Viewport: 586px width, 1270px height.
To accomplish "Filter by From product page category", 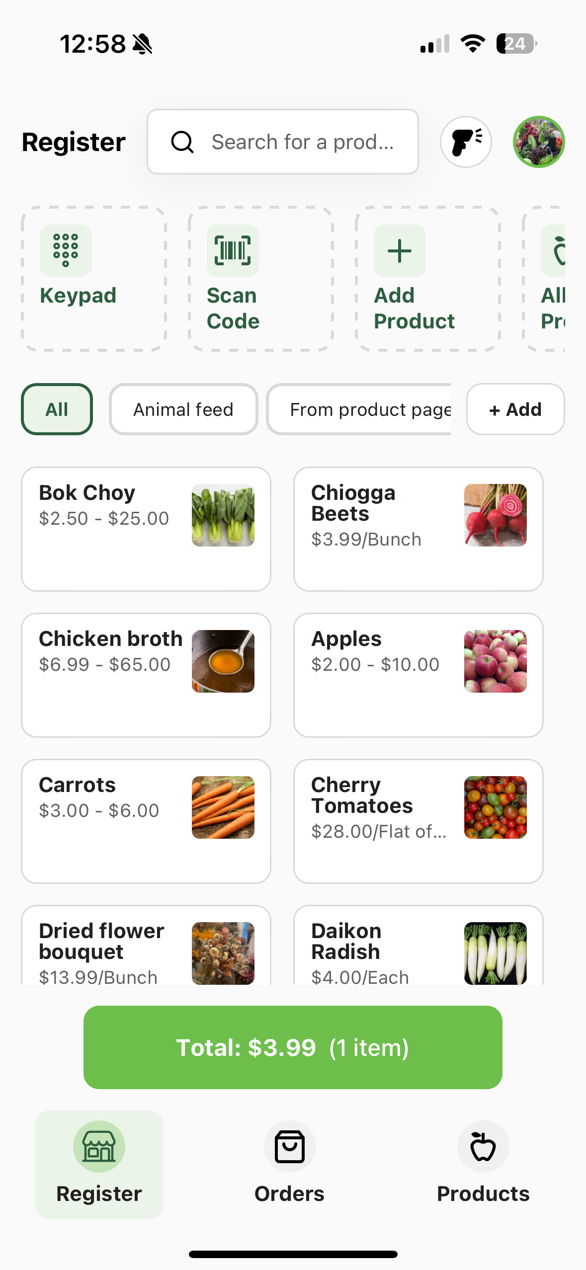I will [359, 409].
